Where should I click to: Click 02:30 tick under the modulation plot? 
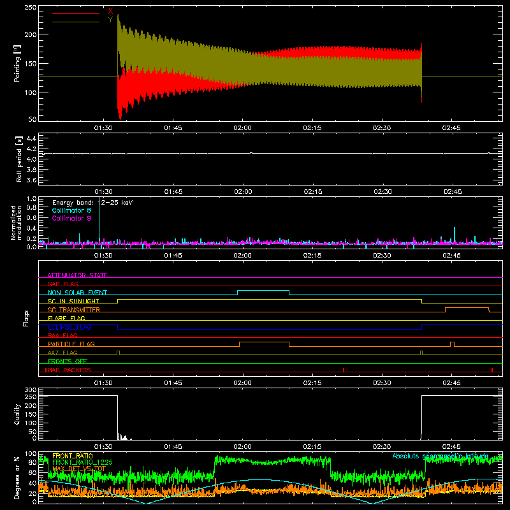pyautogui.click(x=382, y=256)
